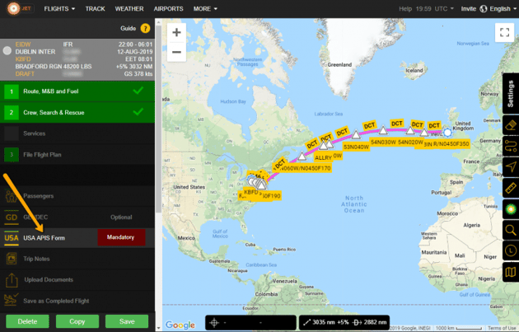Click the Save button
This screenshot has height=332, width=519.
coord(127,321)
